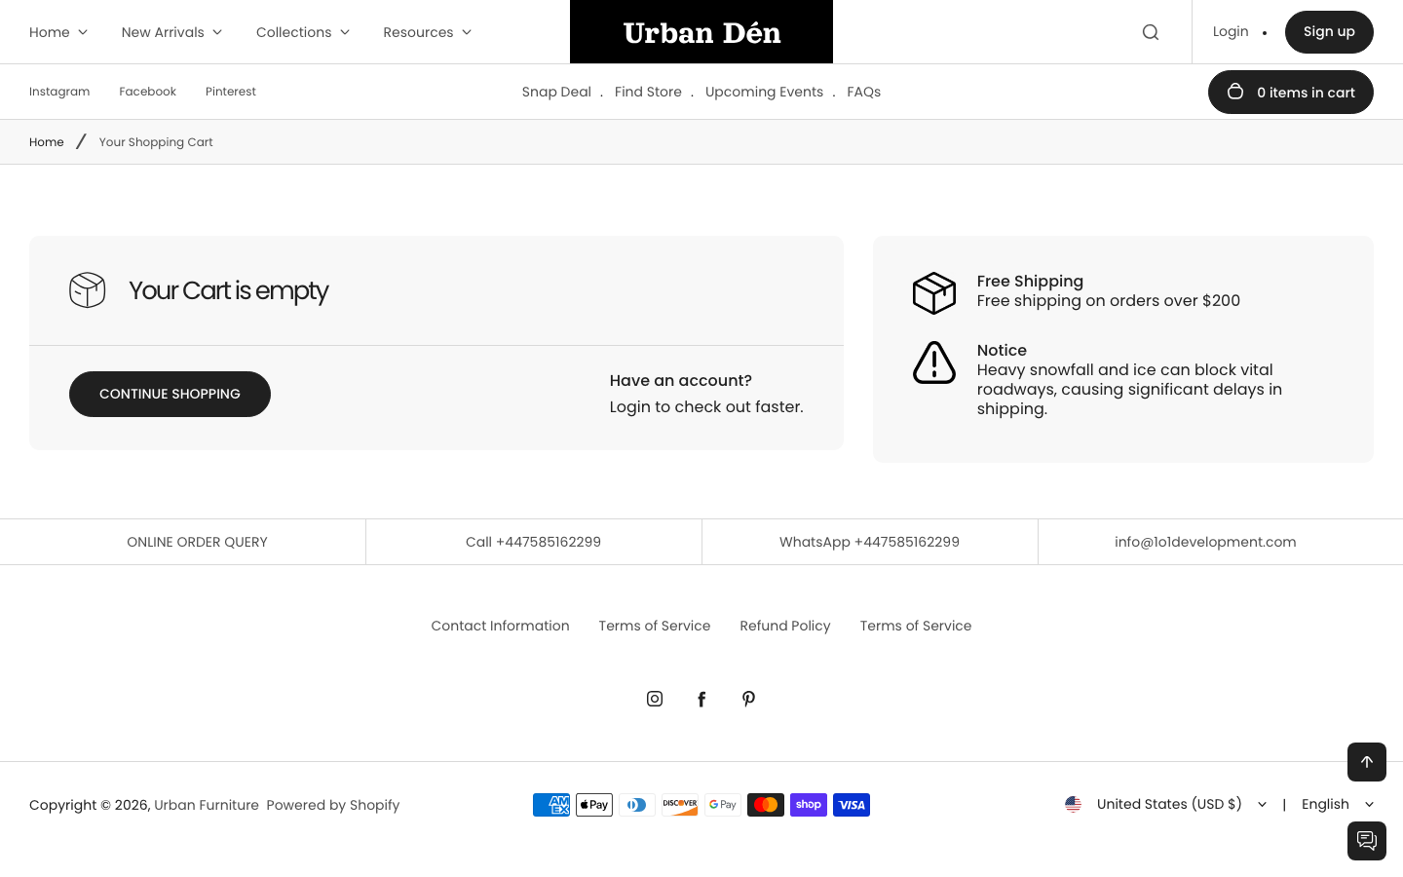This screenshot has width=1403, height=877.
Task: Click the Have an account? text
Action: tap(681, 380)
